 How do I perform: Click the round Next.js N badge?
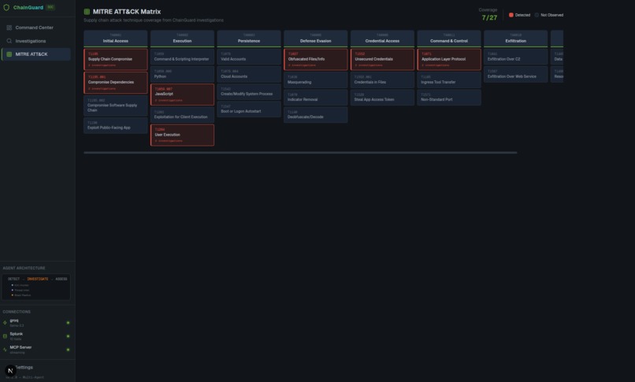[x=10, y=371]
